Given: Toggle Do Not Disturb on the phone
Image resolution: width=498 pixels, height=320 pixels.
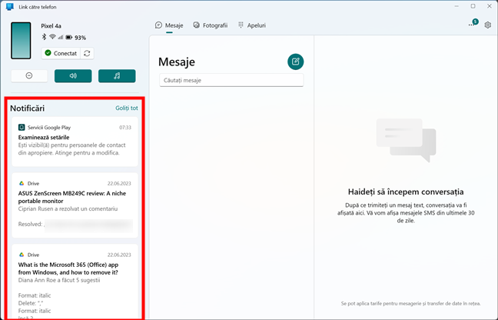Looking at the screenshot, I should [29, 75].
